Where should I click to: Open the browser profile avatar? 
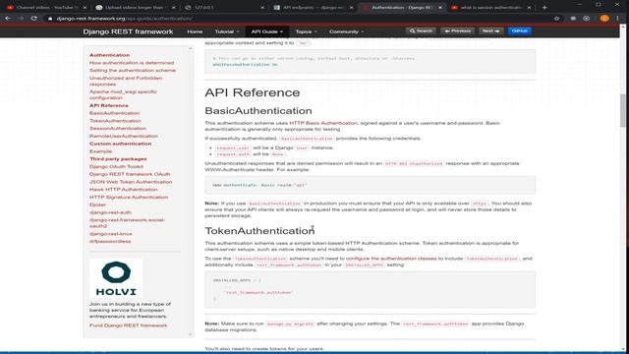point(604,19)
